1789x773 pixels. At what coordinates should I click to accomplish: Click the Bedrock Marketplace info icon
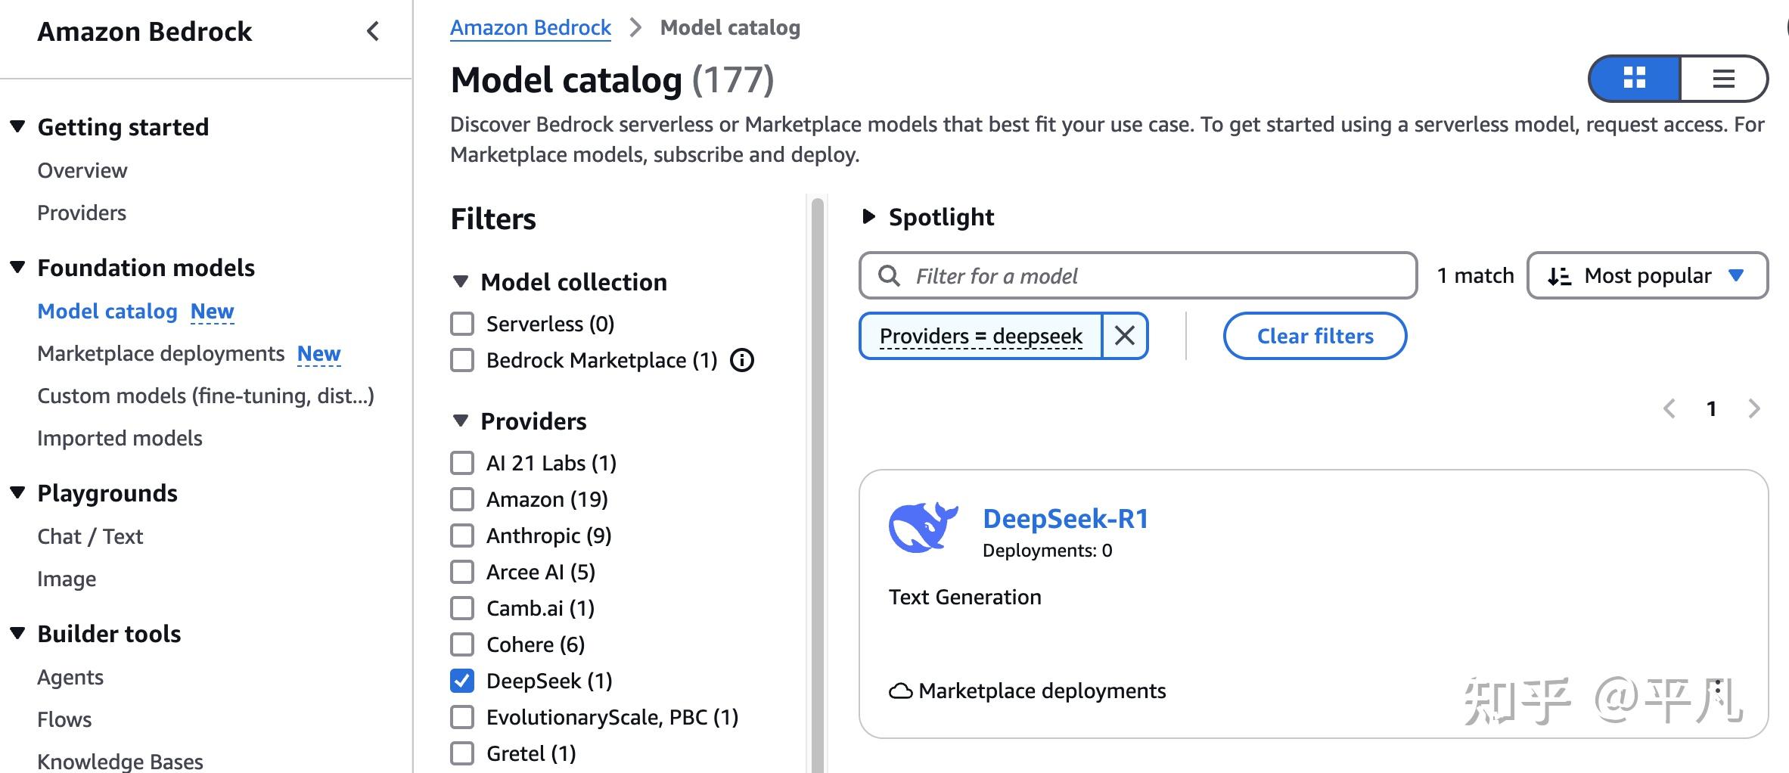(742, 360)
